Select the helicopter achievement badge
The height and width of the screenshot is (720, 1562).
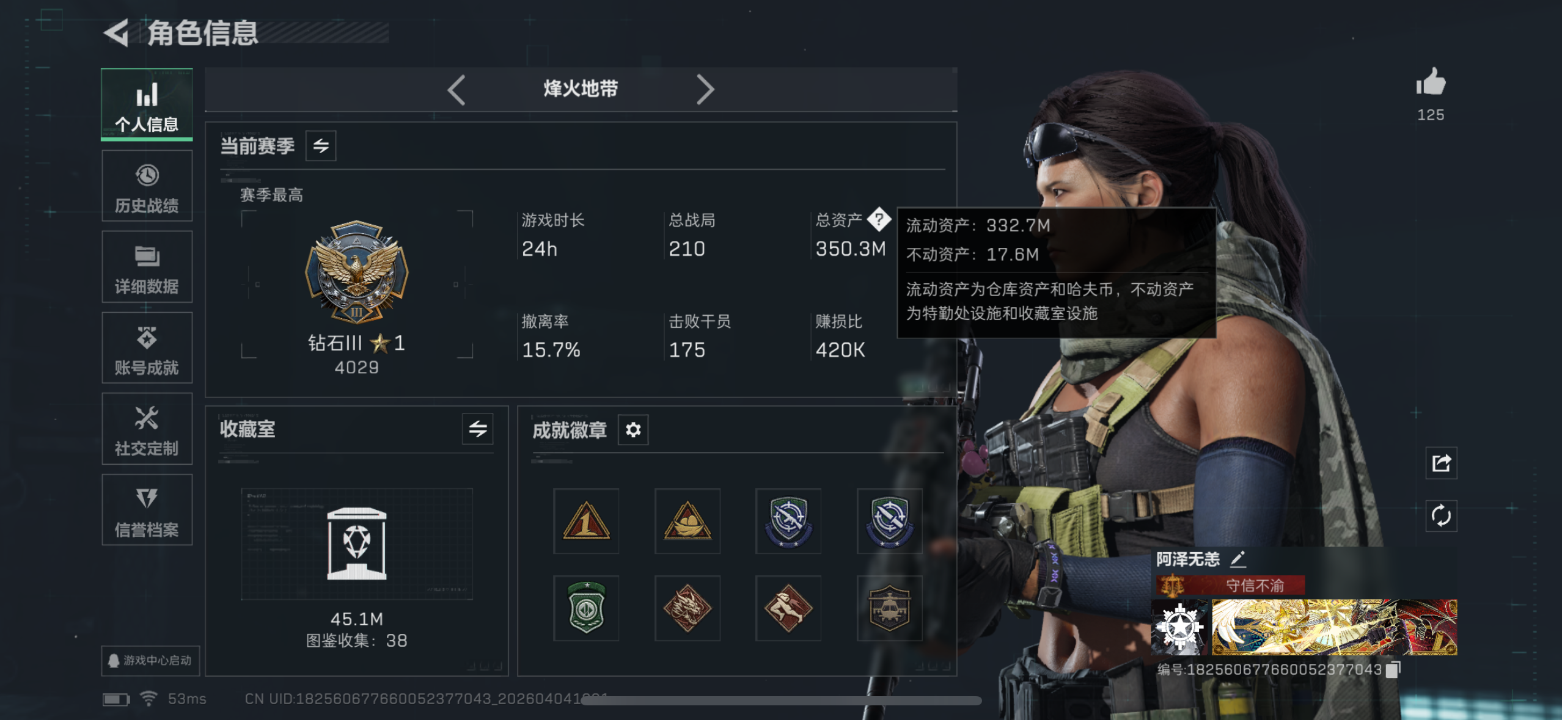(889, 608)
